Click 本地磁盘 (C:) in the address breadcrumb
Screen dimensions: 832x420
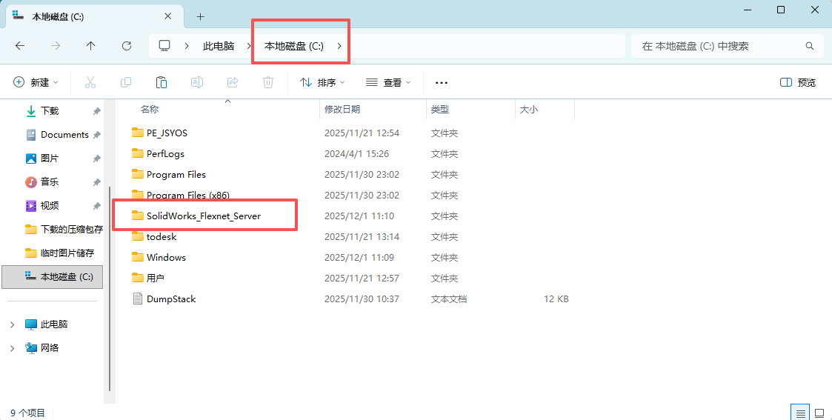294,46
